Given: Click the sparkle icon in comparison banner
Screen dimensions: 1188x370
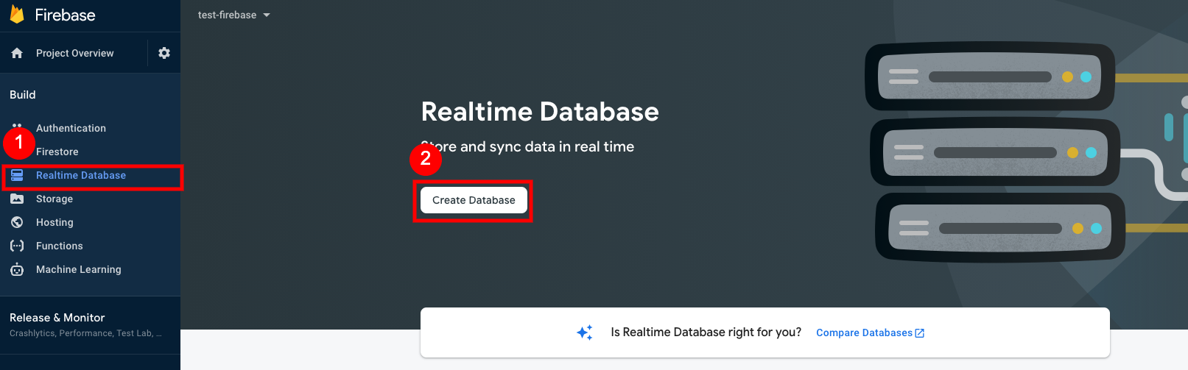Looking at the screenshot, I should (x=585, y=332).
